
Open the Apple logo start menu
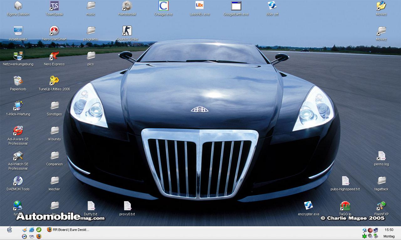pos(9,230)
